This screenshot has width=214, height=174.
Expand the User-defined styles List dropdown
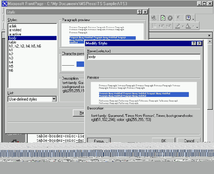(x=54, y=99)
